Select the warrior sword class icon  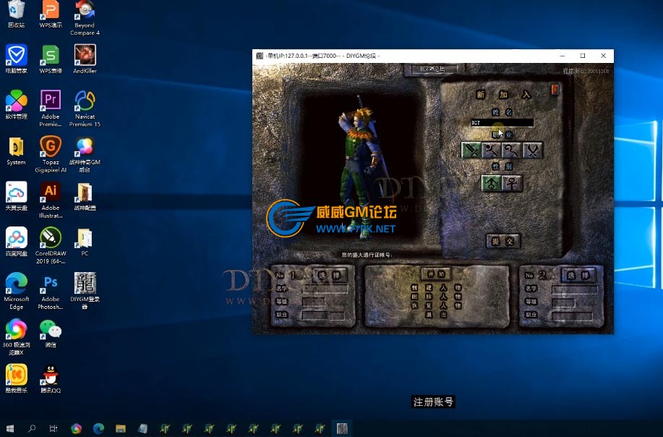[471, 150]
